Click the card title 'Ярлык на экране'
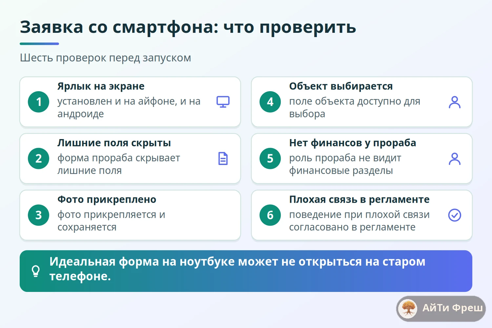The width and height of the screenshot is (492, 328). (x=101, y=86)
